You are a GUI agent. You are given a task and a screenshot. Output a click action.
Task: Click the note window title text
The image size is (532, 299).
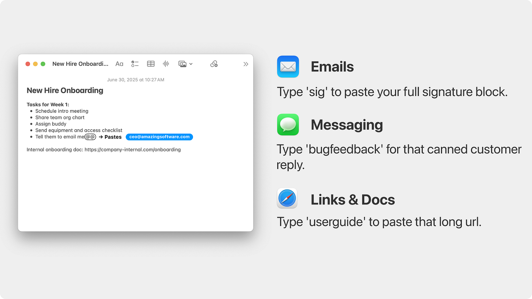(x=80, y=64)
